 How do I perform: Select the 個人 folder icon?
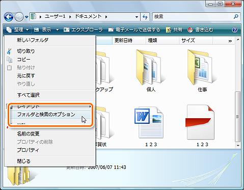[150, 67]
